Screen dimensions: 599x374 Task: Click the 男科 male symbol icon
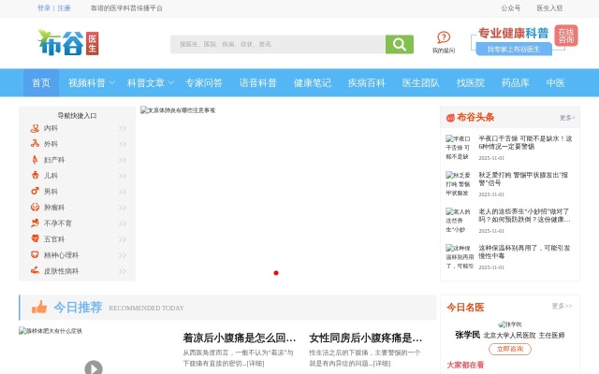(35, 192)
